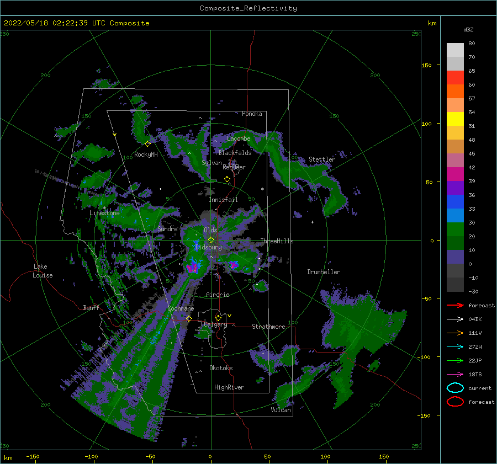Select the white 04DK arrow icon

[455, 319]
